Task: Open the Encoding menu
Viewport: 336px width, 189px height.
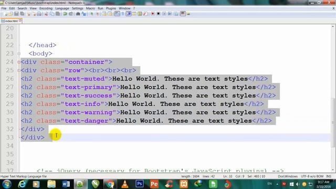Action: pyautogui.click(x=46, y=8)
